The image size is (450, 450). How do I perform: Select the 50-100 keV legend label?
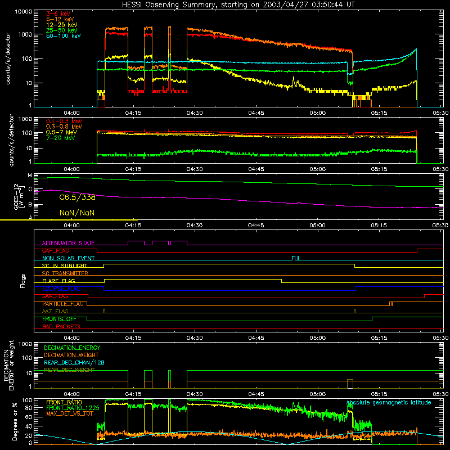[x=64, y=36]
